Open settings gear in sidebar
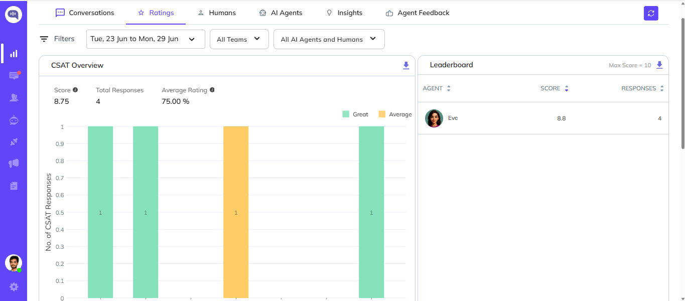685x301 pixels. click(x=14, y=287)
